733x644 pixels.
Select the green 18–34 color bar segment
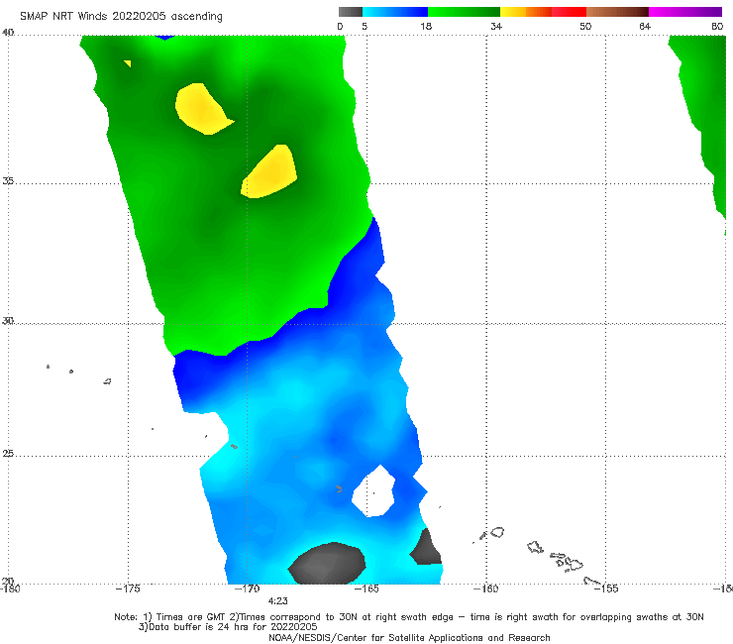point(464,12)
